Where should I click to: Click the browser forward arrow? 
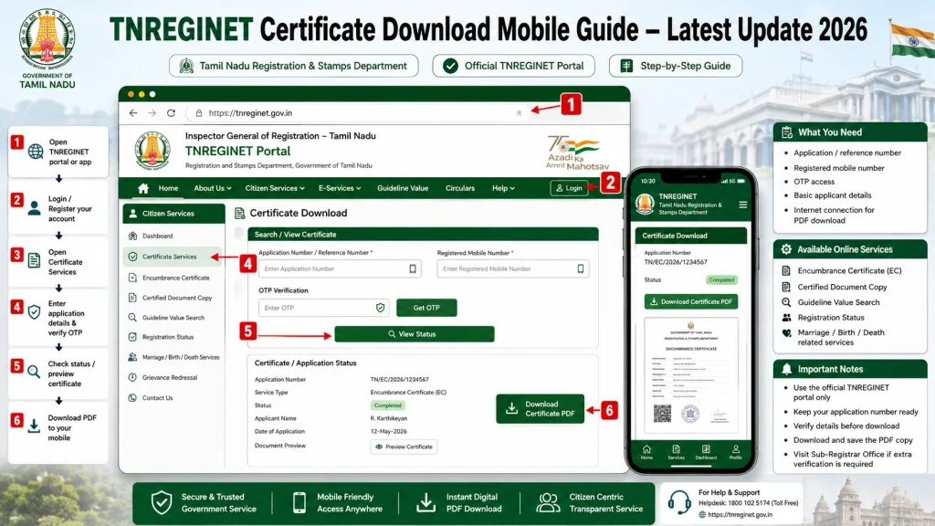pos(152,112)
